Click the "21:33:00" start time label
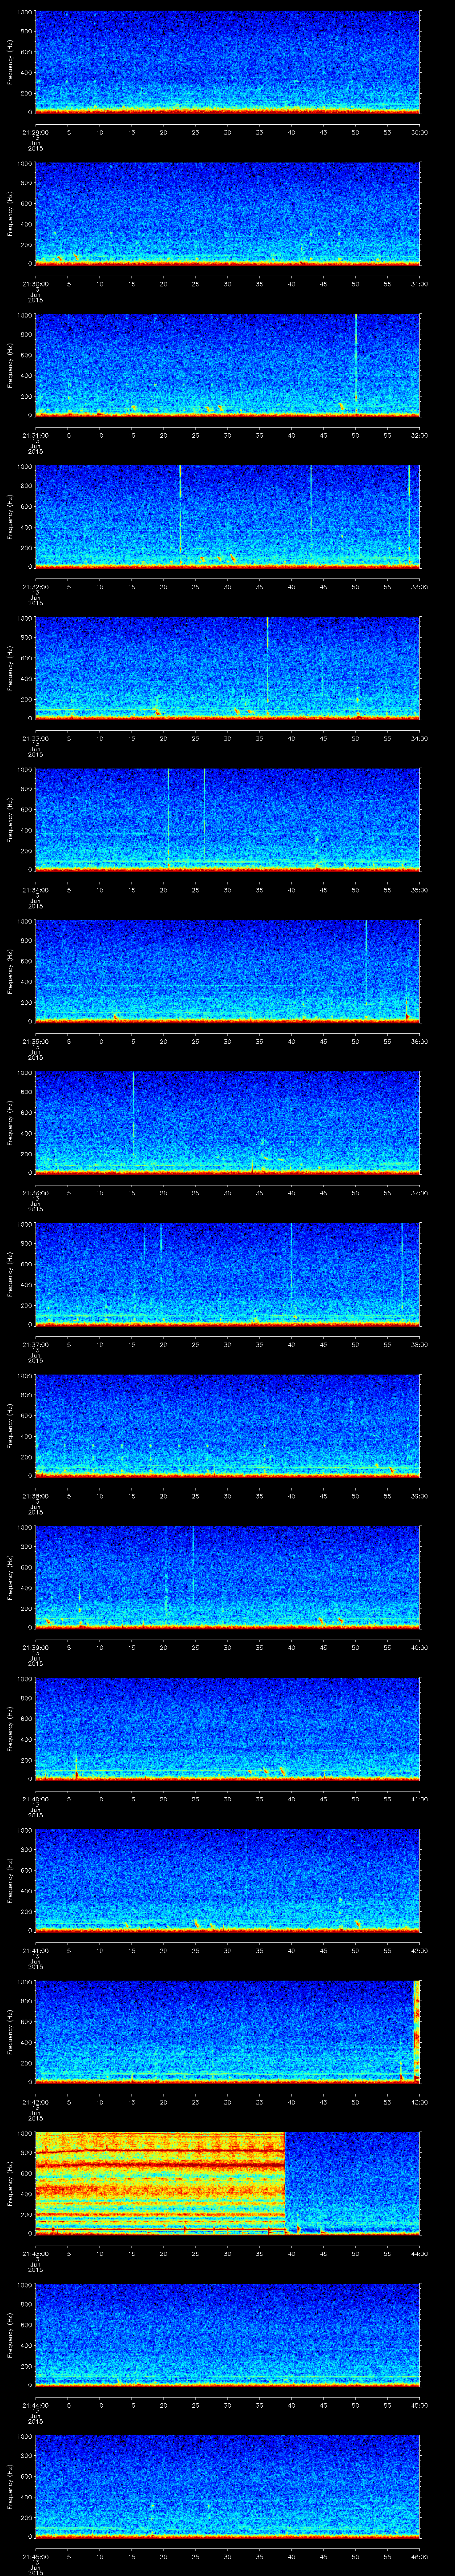The height and width of the screenshot is (2576, 455). 35,738
